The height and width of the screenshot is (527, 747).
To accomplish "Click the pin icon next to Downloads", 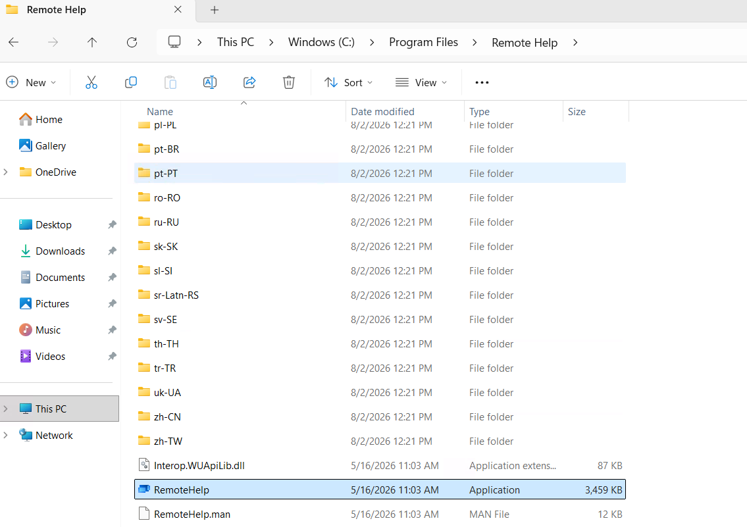I will 112,251.
